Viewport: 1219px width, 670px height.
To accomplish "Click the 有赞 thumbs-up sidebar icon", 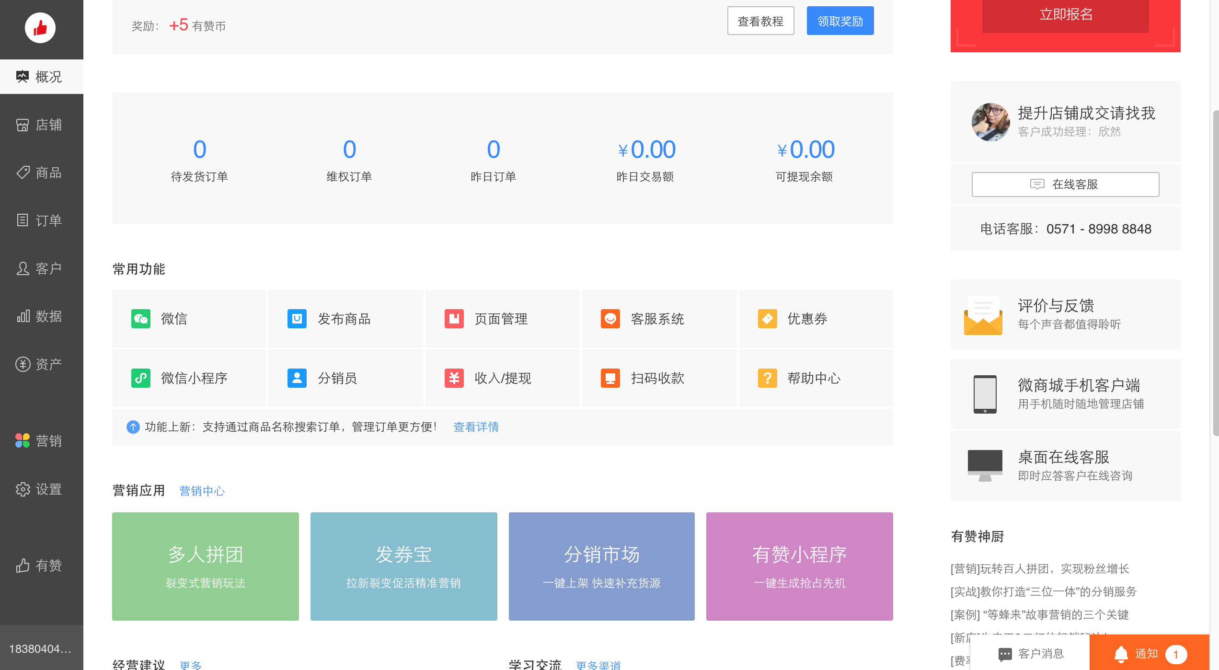I will click(x=23, y=566).
